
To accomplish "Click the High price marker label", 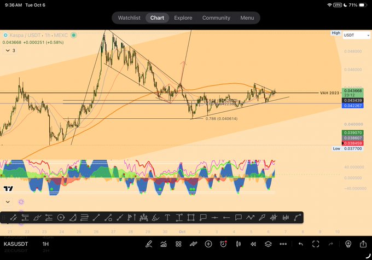I will (x=336, y=33).
